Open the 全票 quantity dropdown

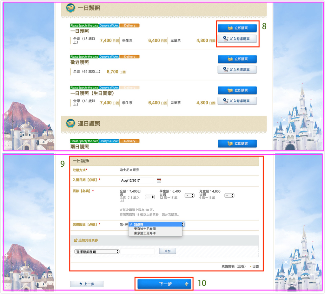click(150, 197)
